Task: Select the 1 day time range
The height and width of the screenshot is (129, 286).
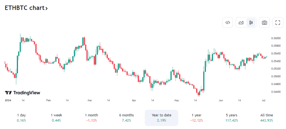Action: pos(21,118)
